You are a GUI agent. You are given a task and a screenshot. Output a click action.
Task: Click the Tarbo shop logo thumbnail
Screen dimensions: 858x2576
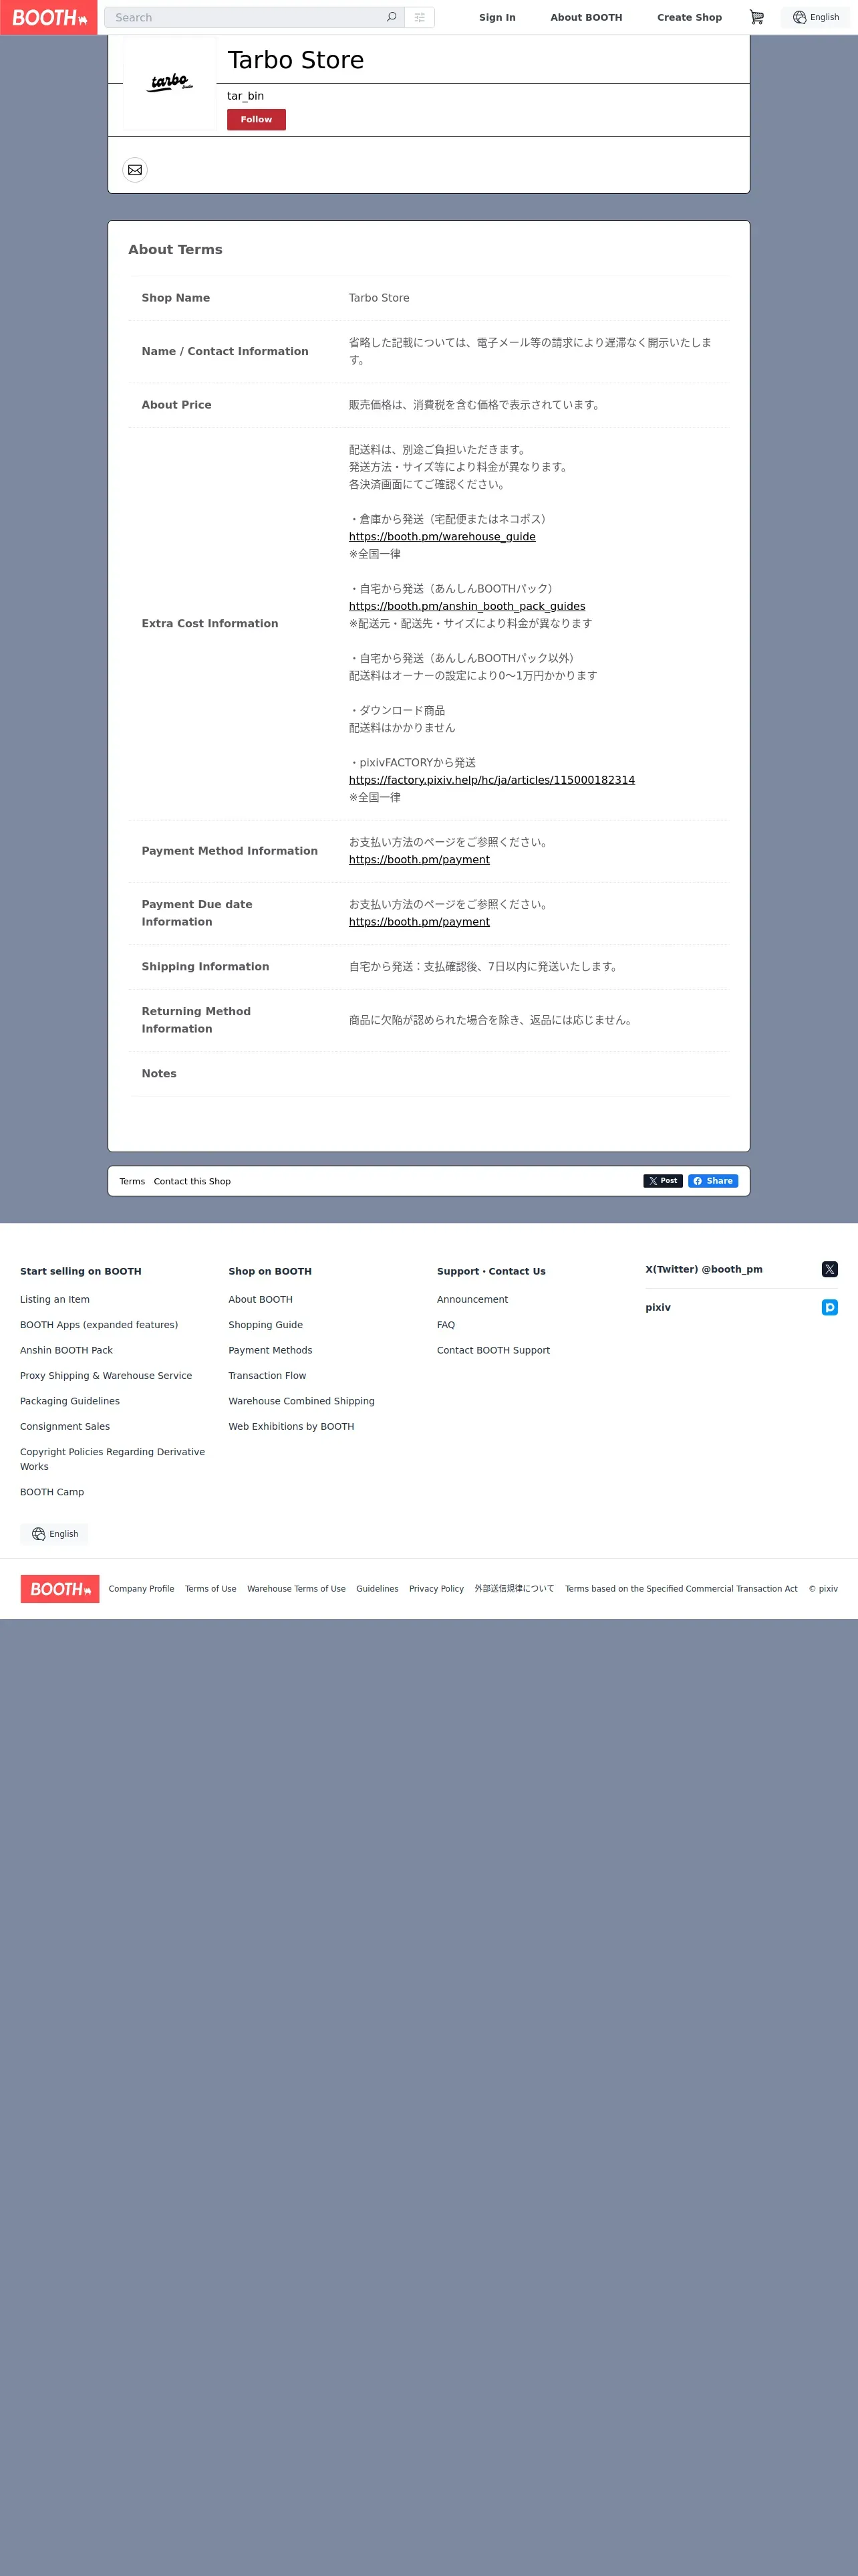[x=170, y=83]
